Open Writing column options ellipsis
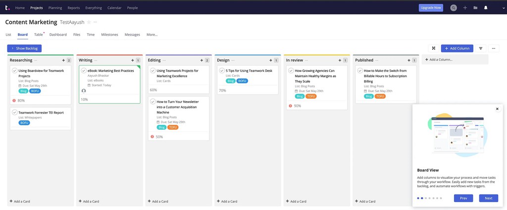 click(x=96, y=60)
